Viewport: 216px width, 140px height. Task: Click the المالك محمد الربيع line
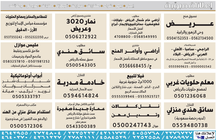[x=135, y=91]
